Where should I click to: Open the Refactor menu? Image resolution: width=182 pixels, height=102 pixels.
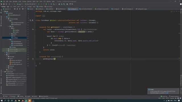[29, 1]
